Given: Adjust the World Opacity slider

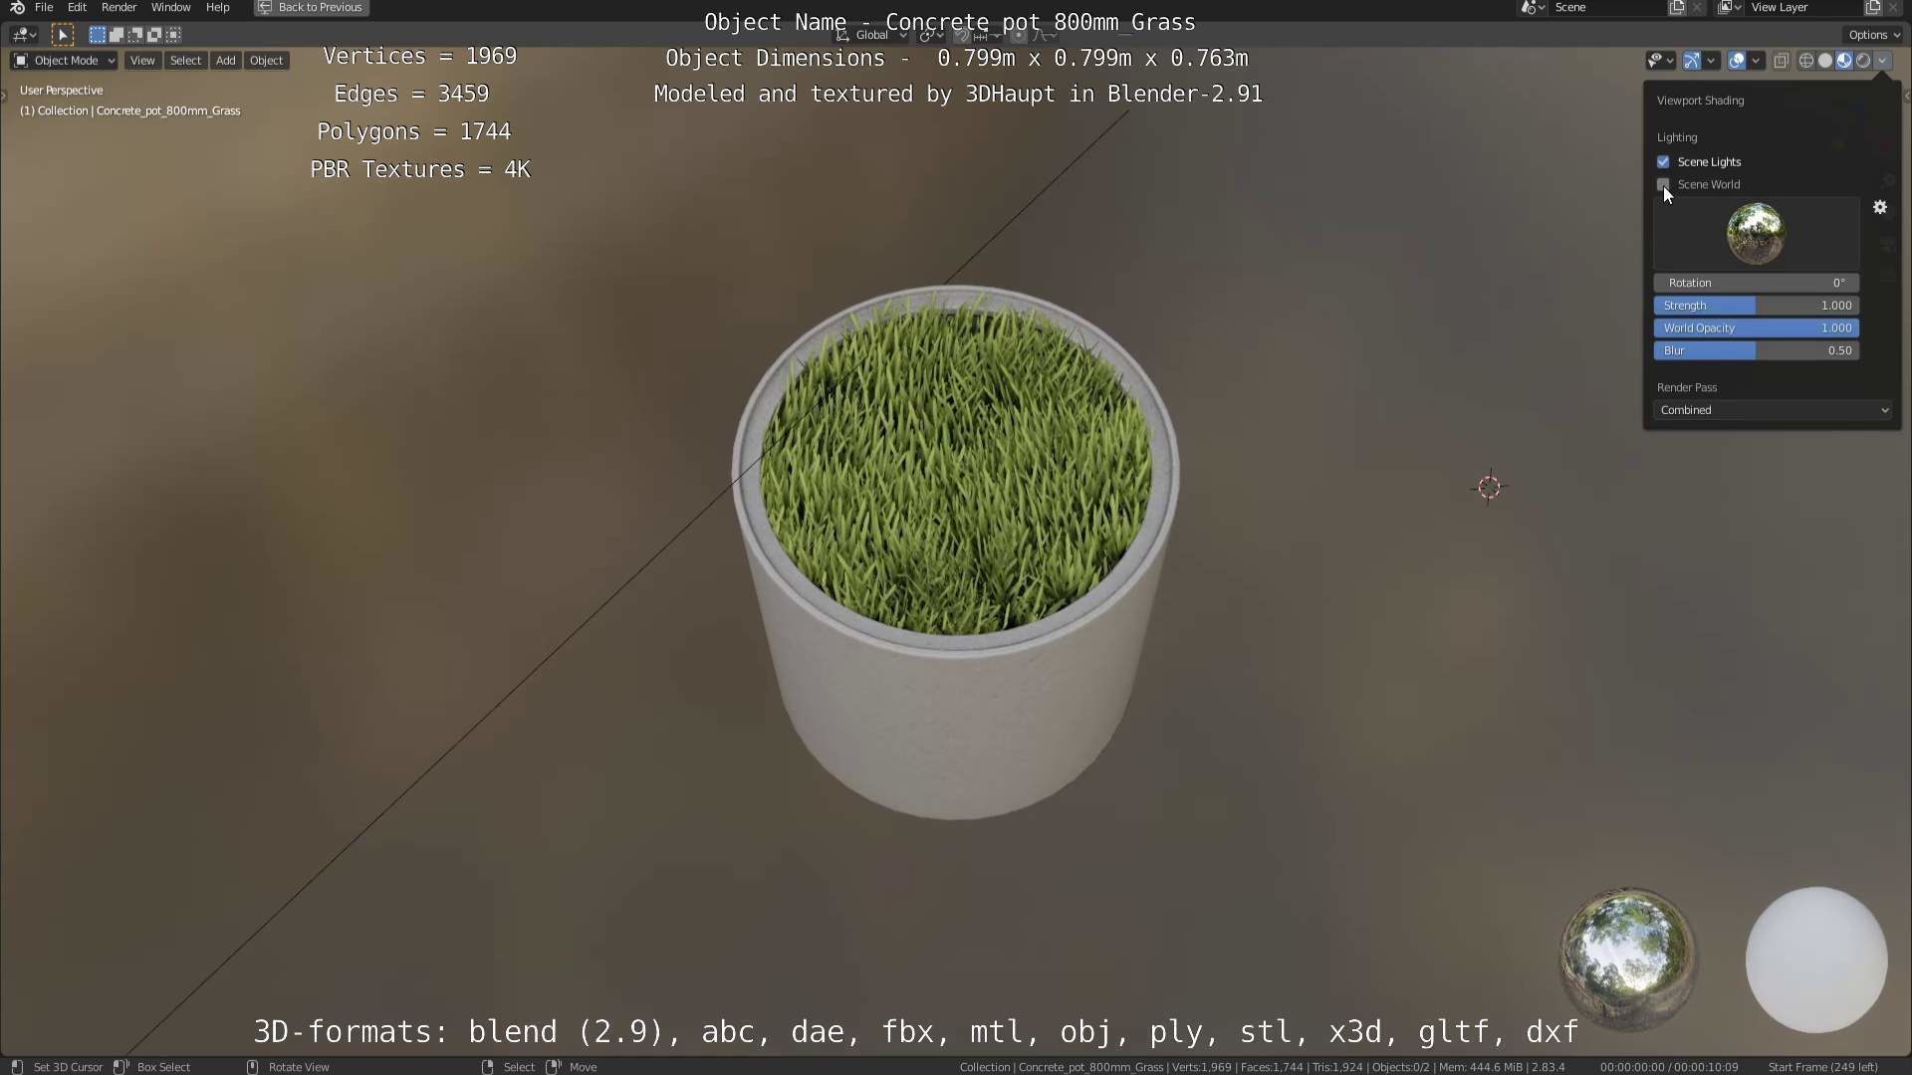Looking at the screenshot, I should coord(1757,327).
